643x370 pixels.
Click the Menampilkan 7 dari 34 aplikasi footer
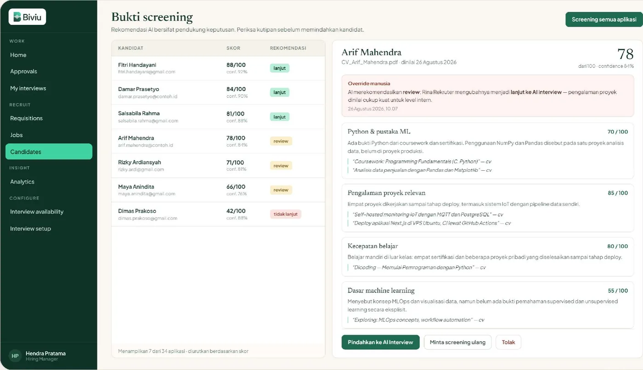[x=183, y=351]
